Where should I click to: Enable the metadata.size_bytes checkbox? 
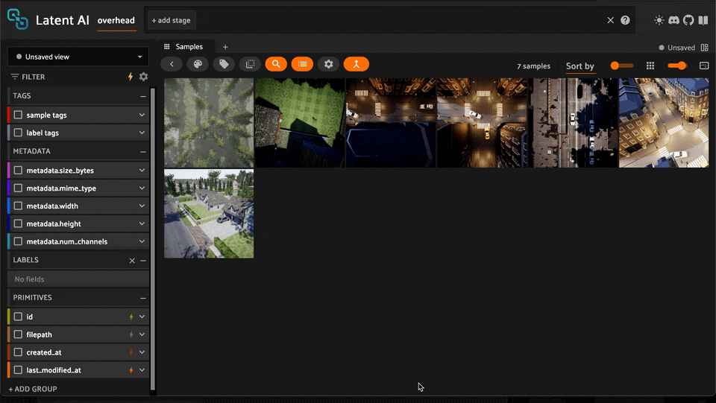point(18,170)
